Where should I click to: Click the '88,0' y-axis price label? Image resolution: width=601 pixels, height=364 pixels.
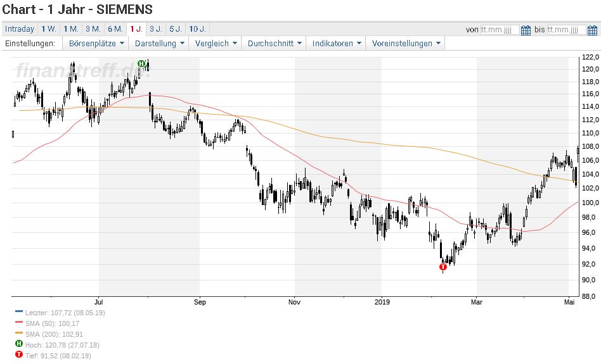[x=590, y=296]
